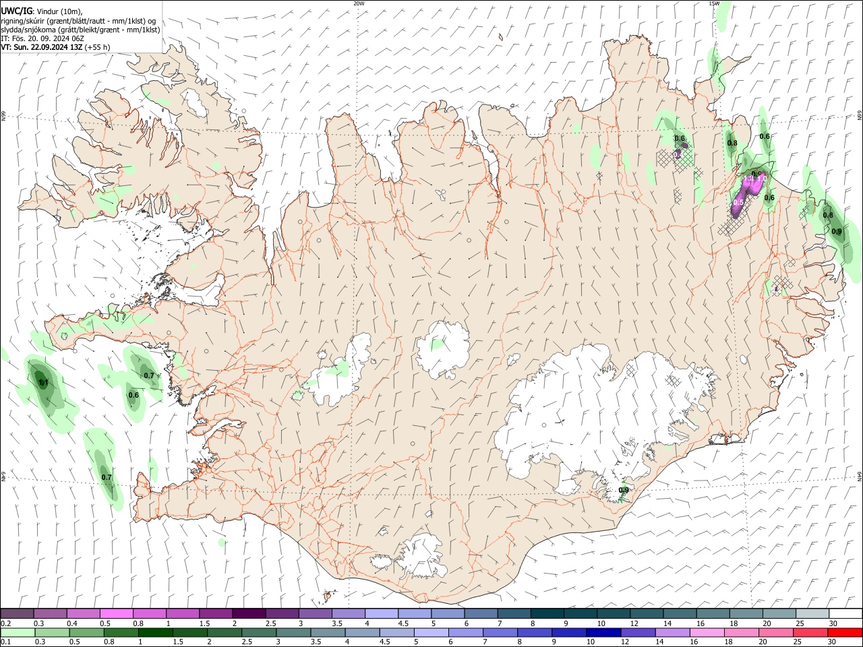Select the 'rigning/skúrir' legend description line
The image size is (863, 647).
click(78, 21)
